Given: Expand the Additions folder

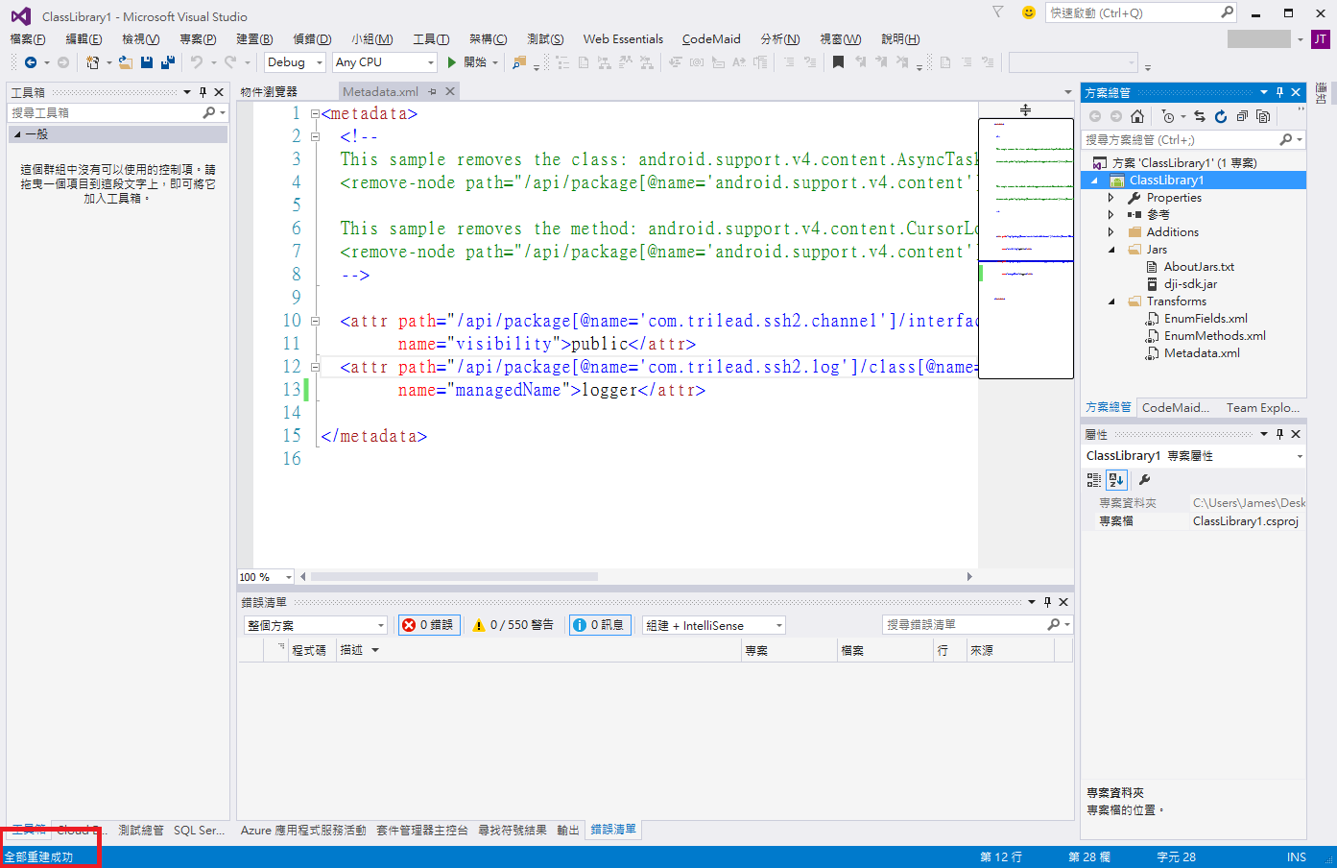Looking at the screenshot, I should pos(1111,232).
